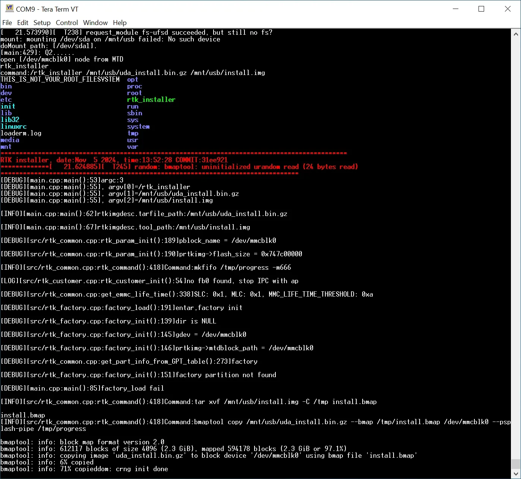The height and width of the screenshot is (479, 521).
Task: Click the 'argc:3' debug line
Action: 62,180
